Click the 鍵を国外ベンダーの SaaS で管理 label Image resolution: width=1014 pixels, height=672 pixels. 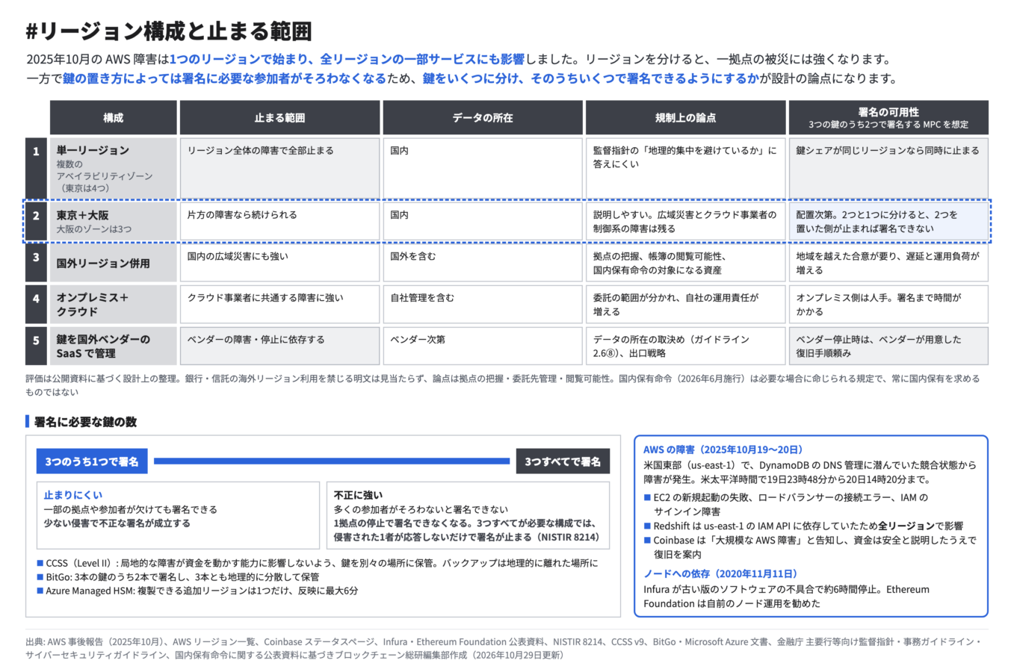point(114,346)
